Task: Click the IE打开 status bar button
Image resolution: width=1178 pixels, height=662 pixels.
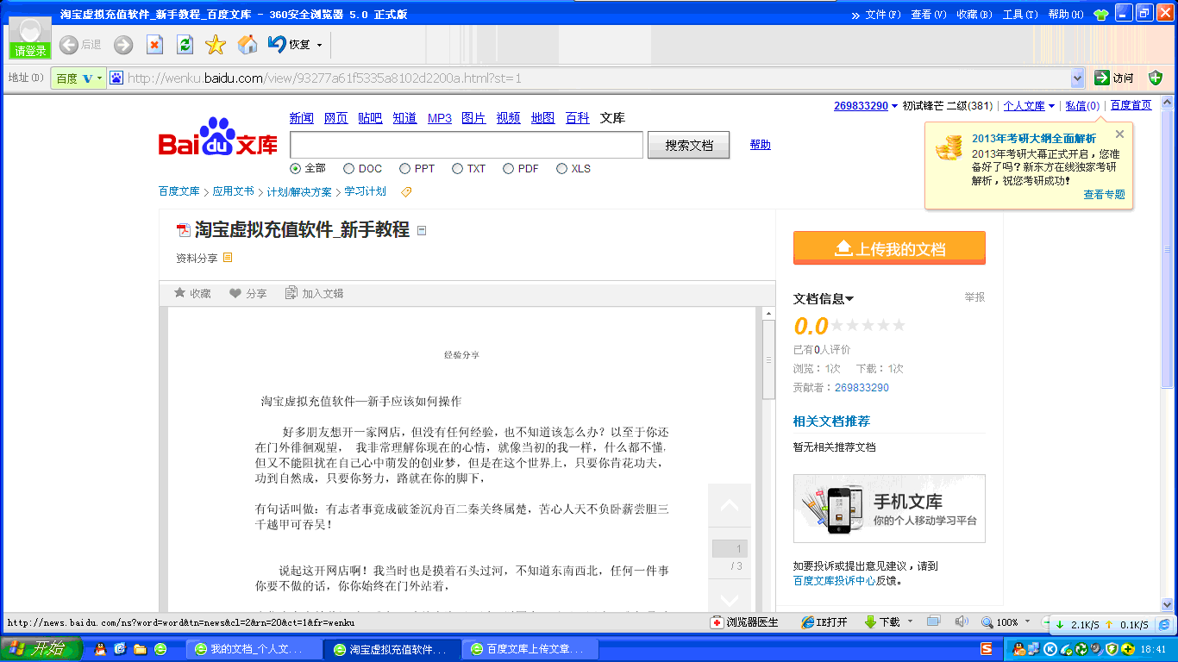Action: coord(824,622)
